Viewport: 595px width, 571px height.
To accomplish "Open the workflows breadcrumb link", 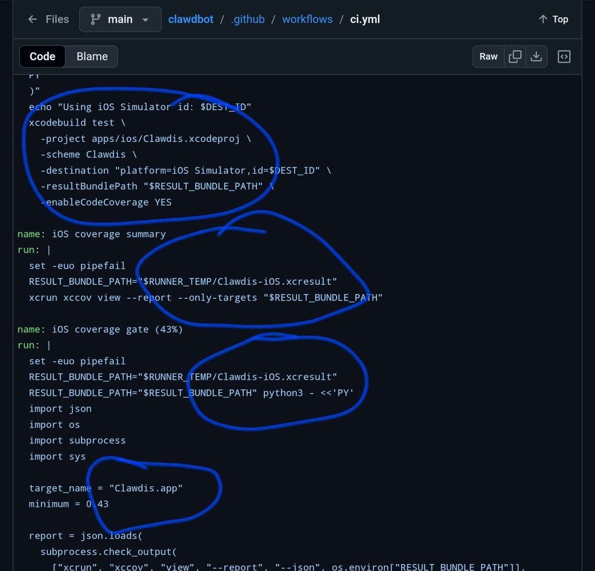I will [x=307, y=19].
